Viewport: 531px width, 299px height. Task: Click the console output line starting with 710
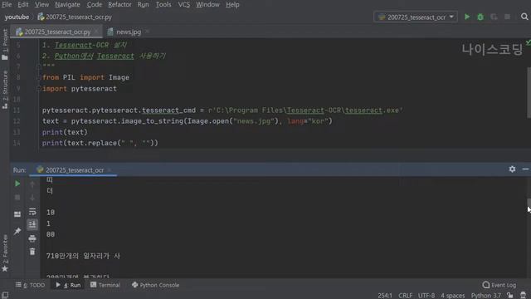[x=83, y=256]
